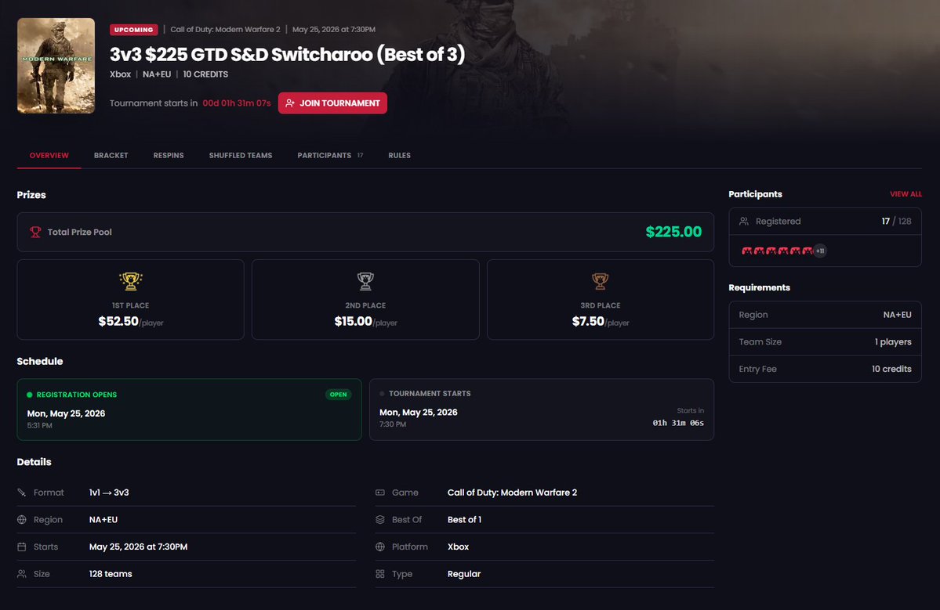Click the grey Tournament Starts status dot

pyautogui.click(x=382, y=393)
